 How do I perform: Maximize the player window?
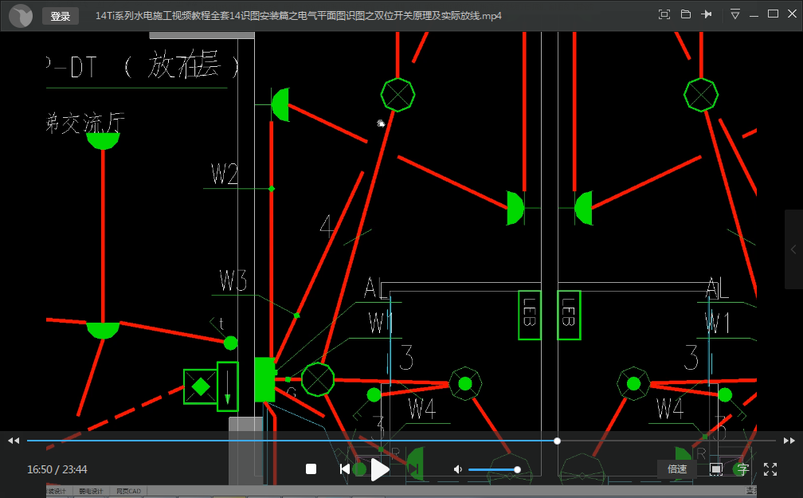tap(774, 14)
